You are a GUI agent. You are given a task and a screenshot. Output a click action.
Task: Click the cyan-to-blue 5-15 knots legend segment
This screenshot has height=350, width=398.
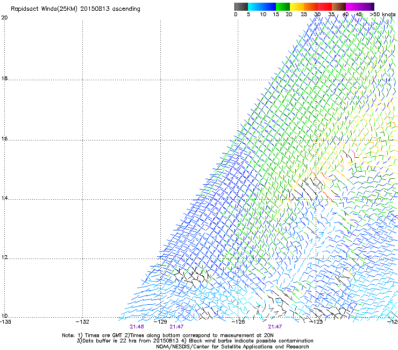(x=262, y=6)
